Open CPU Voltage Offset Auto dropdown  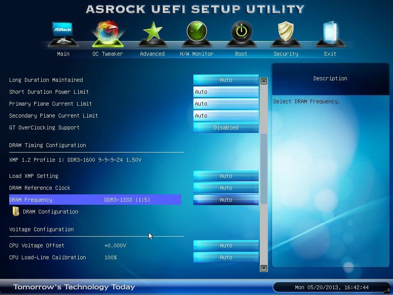pyautogui.click(x=226, y=245)
